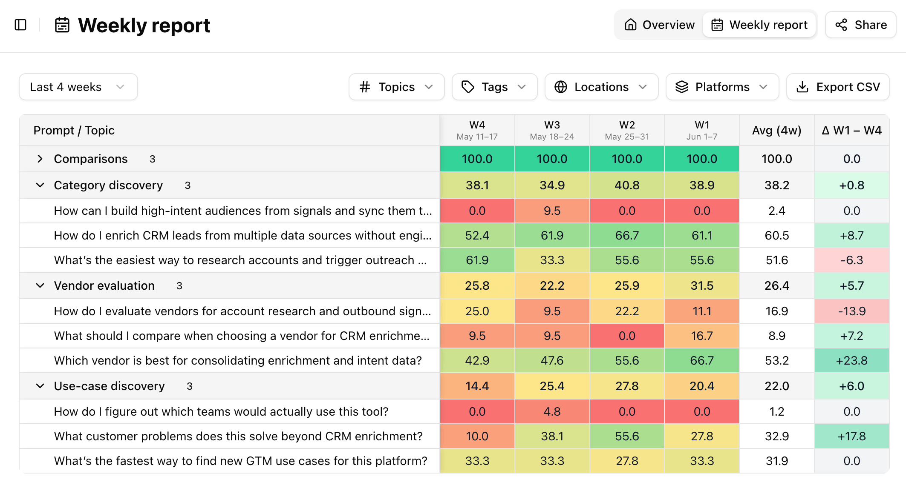Click the +17.8 delta cell

coord(852,436)
